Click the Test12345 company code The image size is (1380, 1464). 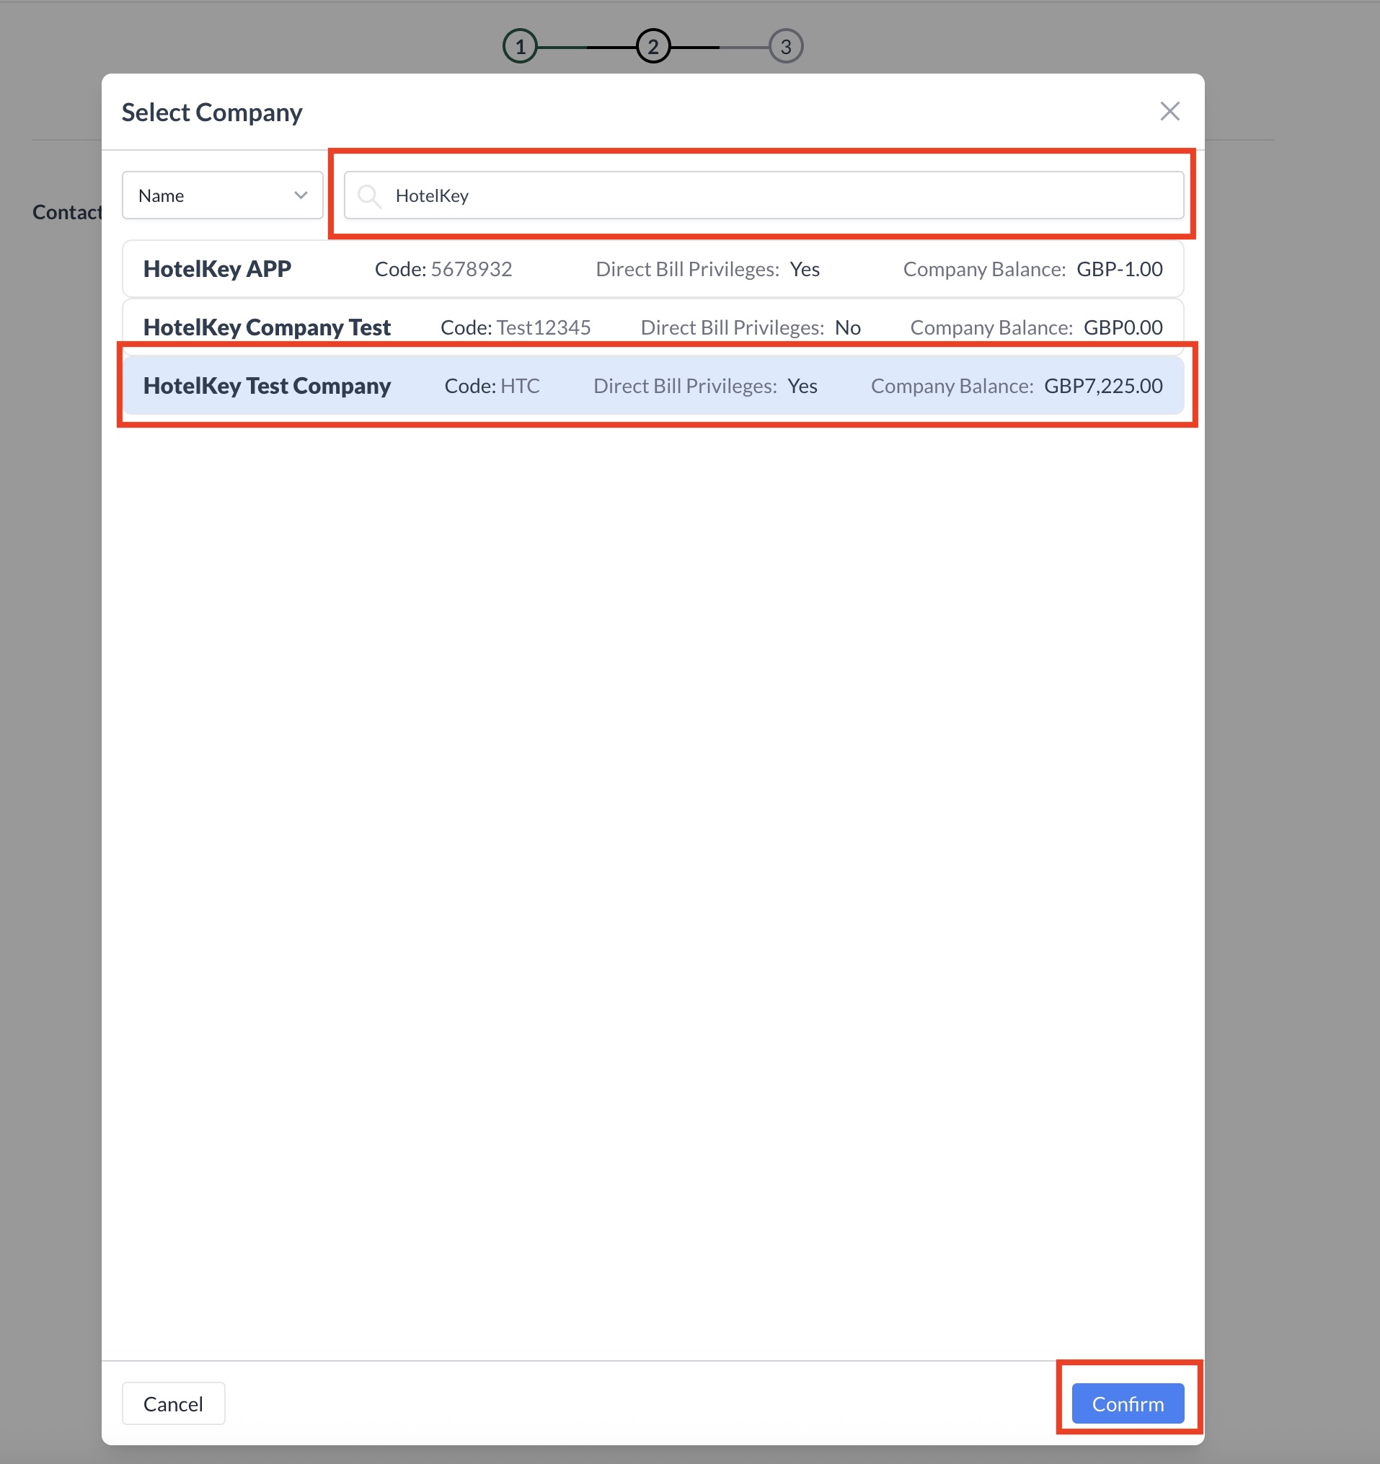point(544,327)
